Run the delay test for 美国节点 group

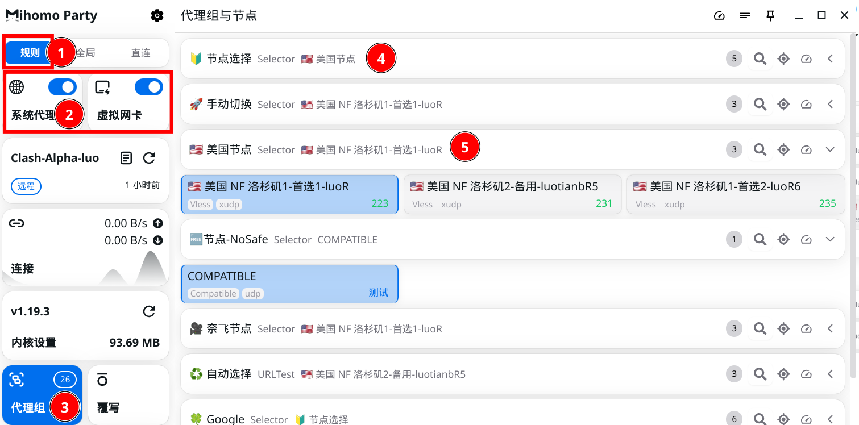806,149
